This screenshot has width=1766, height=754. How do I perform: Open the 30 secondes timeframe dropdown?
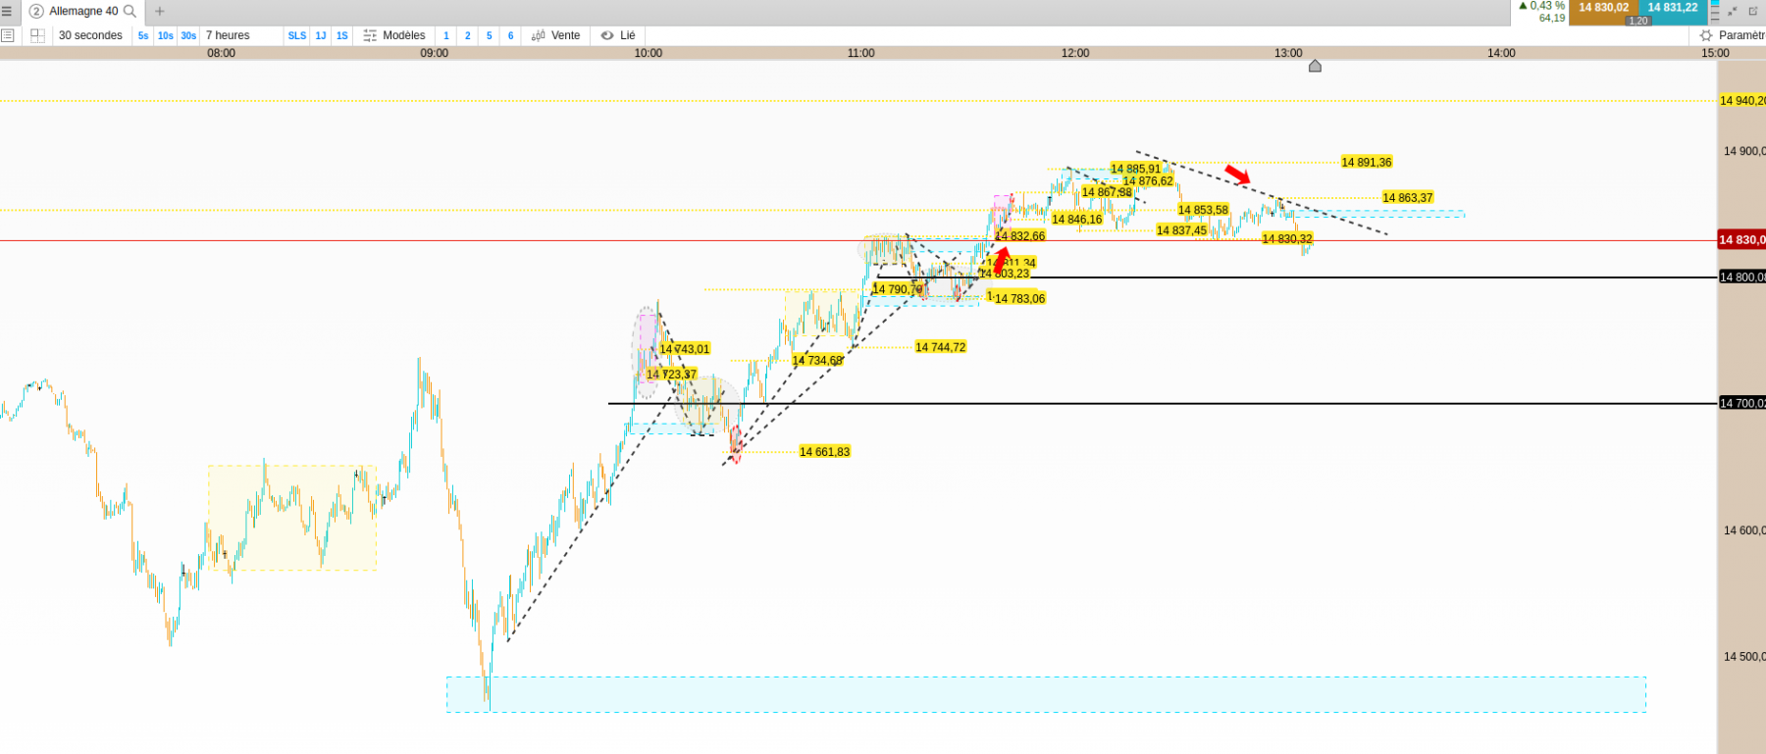click(90, 35)
